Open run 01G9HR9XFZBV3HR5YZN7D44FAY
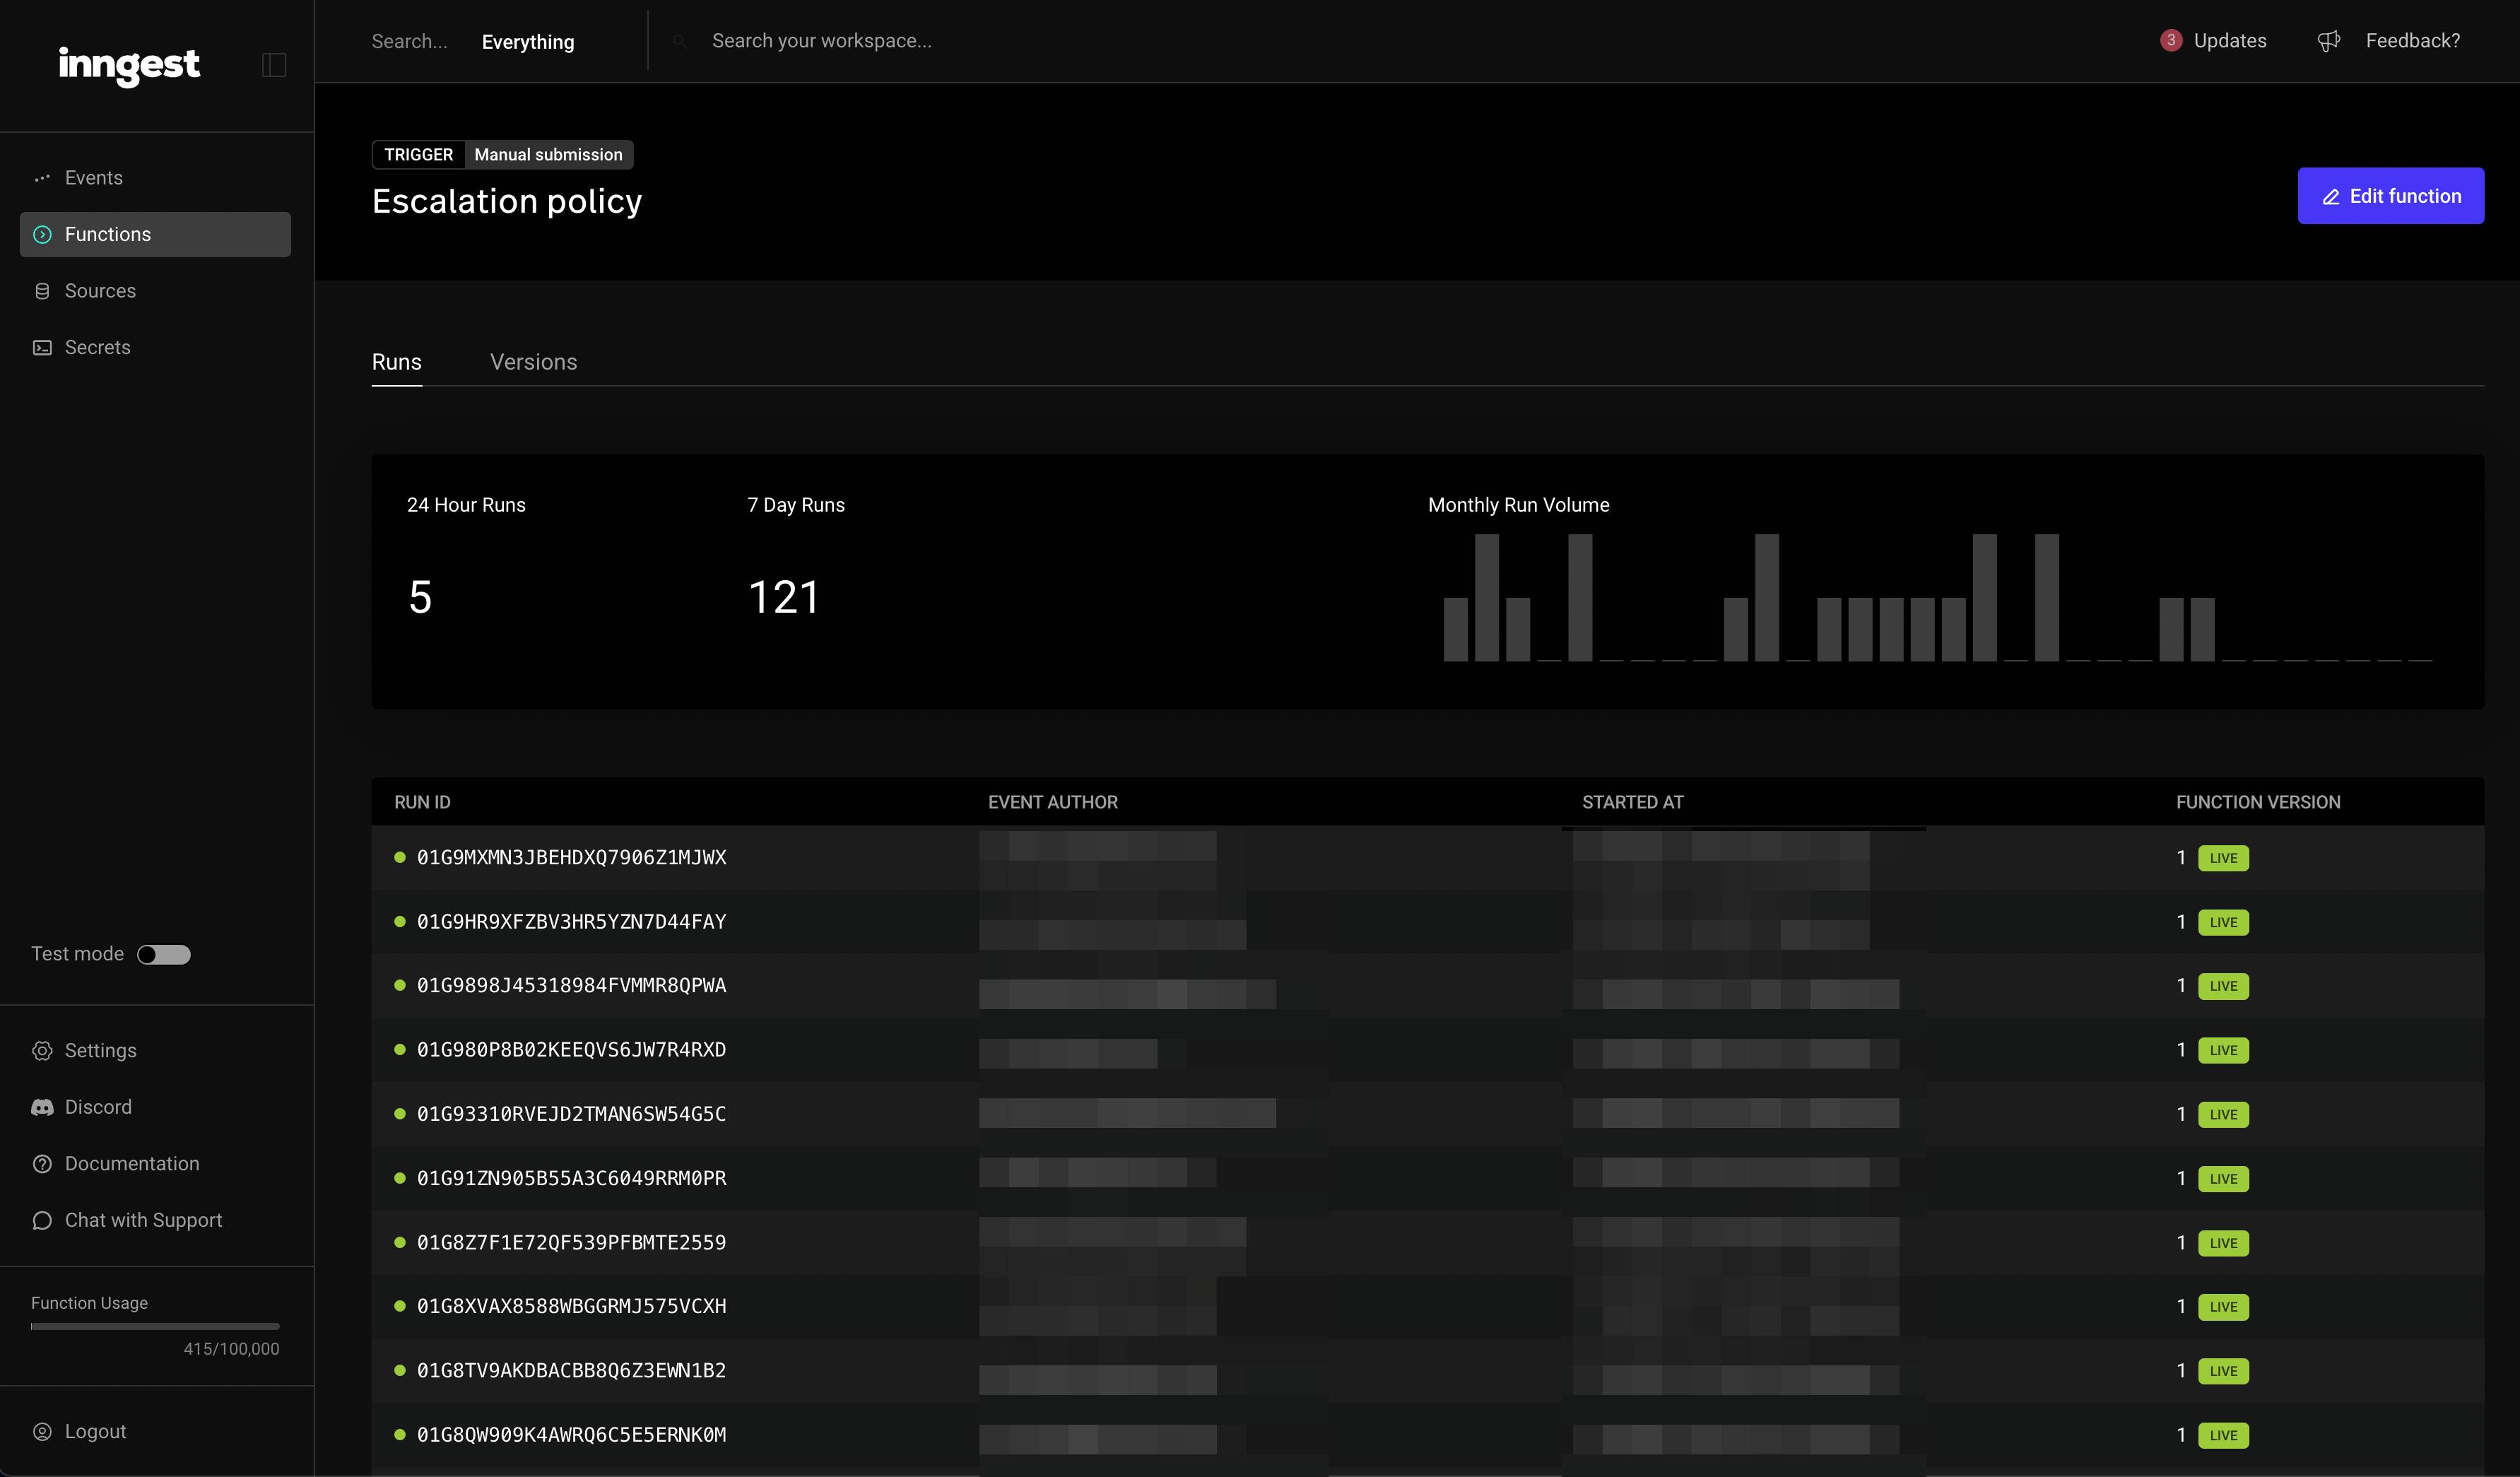Viewport: 2520px width, 1477px height. coord(571,922)
